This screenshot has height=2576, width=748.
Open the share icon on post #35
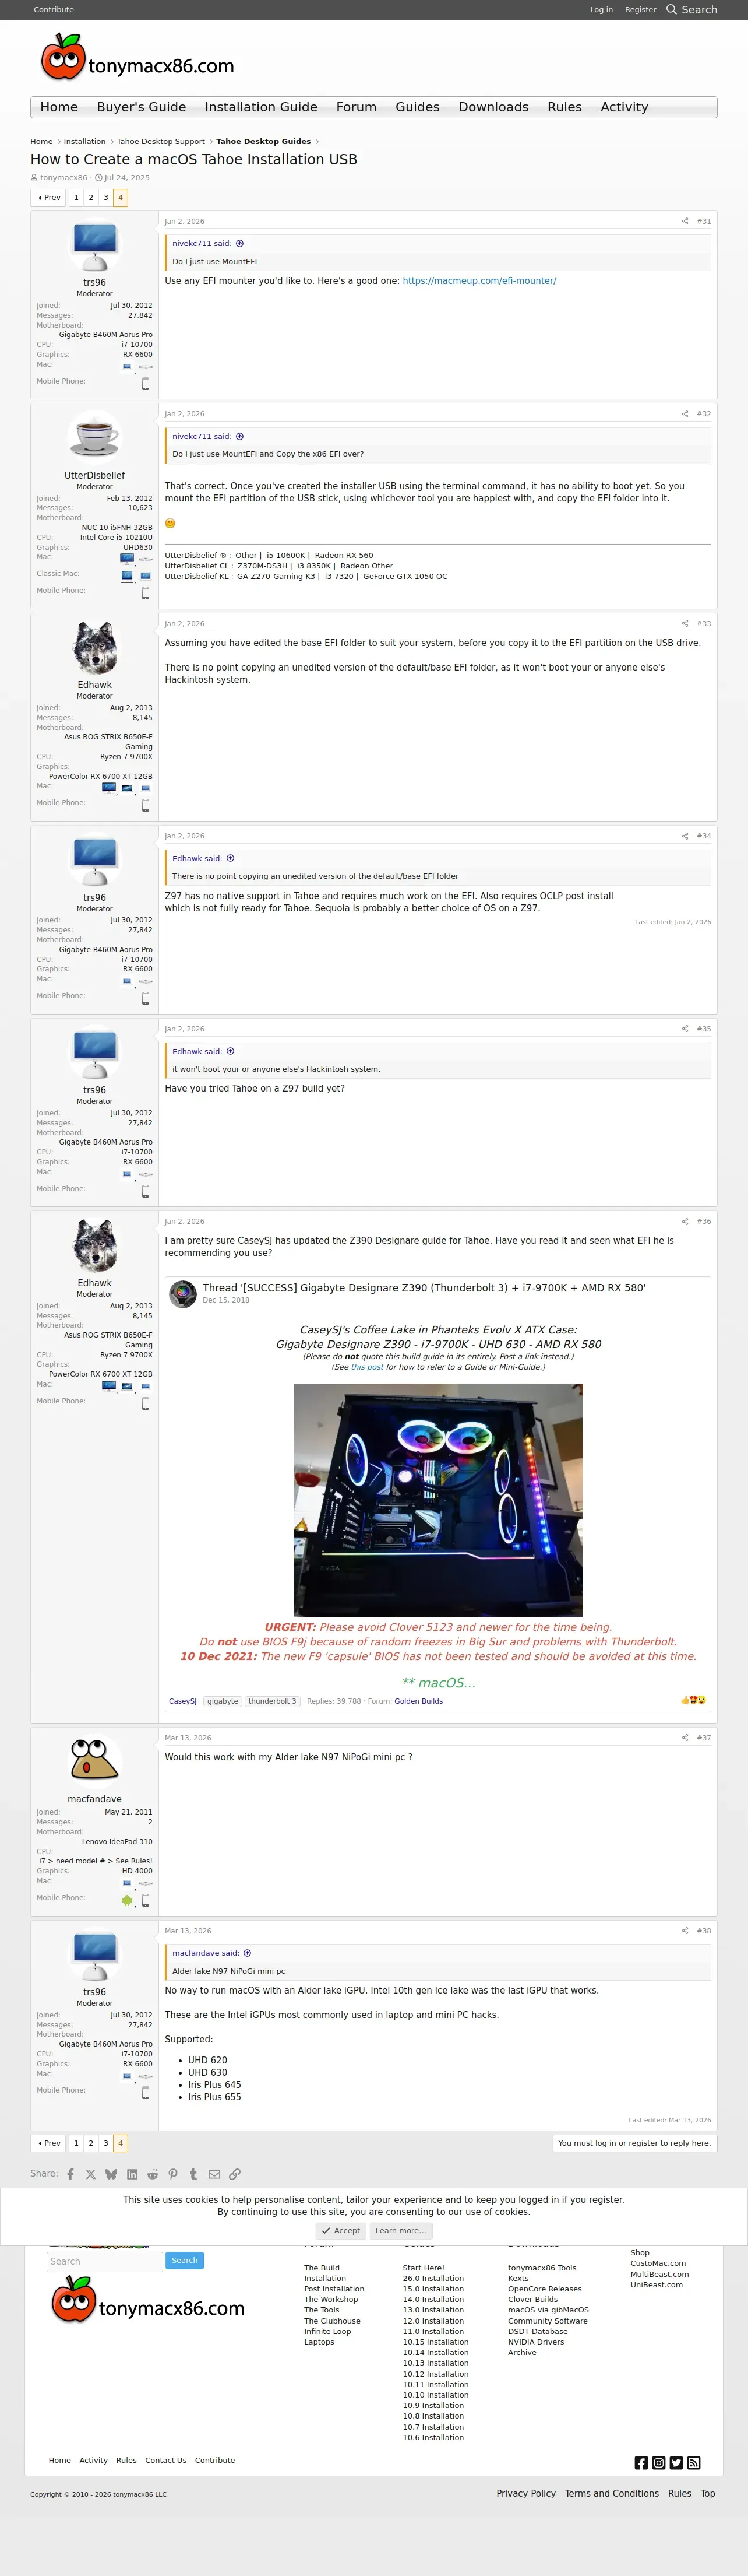(x=685, y=1029)
